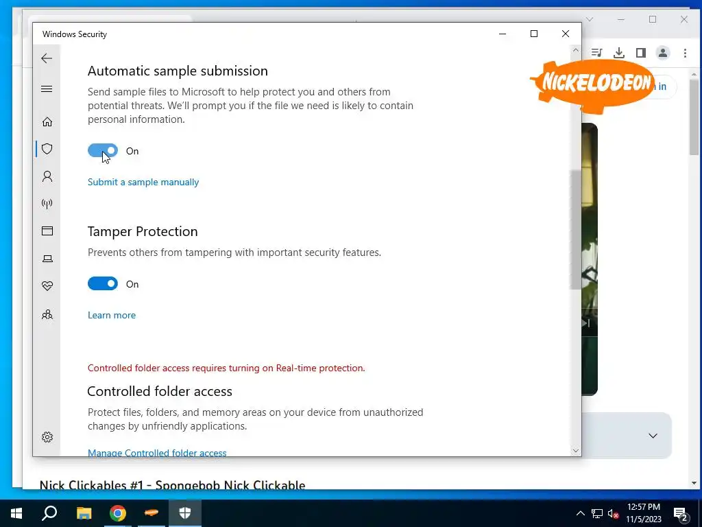Minimize the Windows Security window

503,34
